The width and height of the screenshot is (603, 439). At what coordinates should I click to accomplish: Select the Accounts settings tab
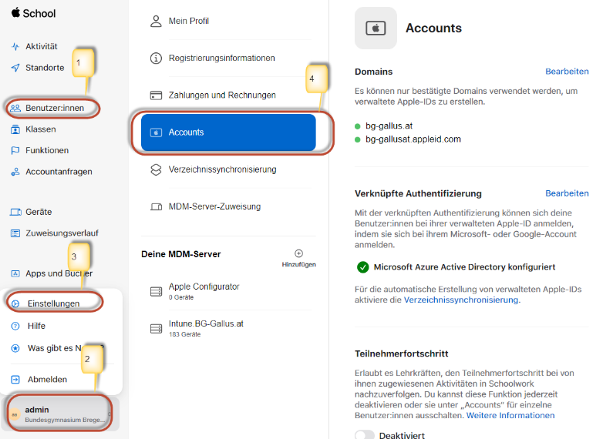pyautogui.click(x=228, y=132)
